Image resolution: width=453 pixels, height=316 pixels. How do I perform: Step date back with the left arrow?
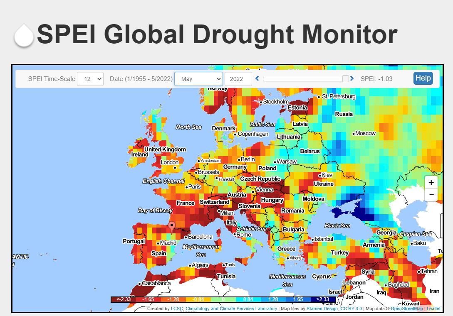click(x=257, y=78)
